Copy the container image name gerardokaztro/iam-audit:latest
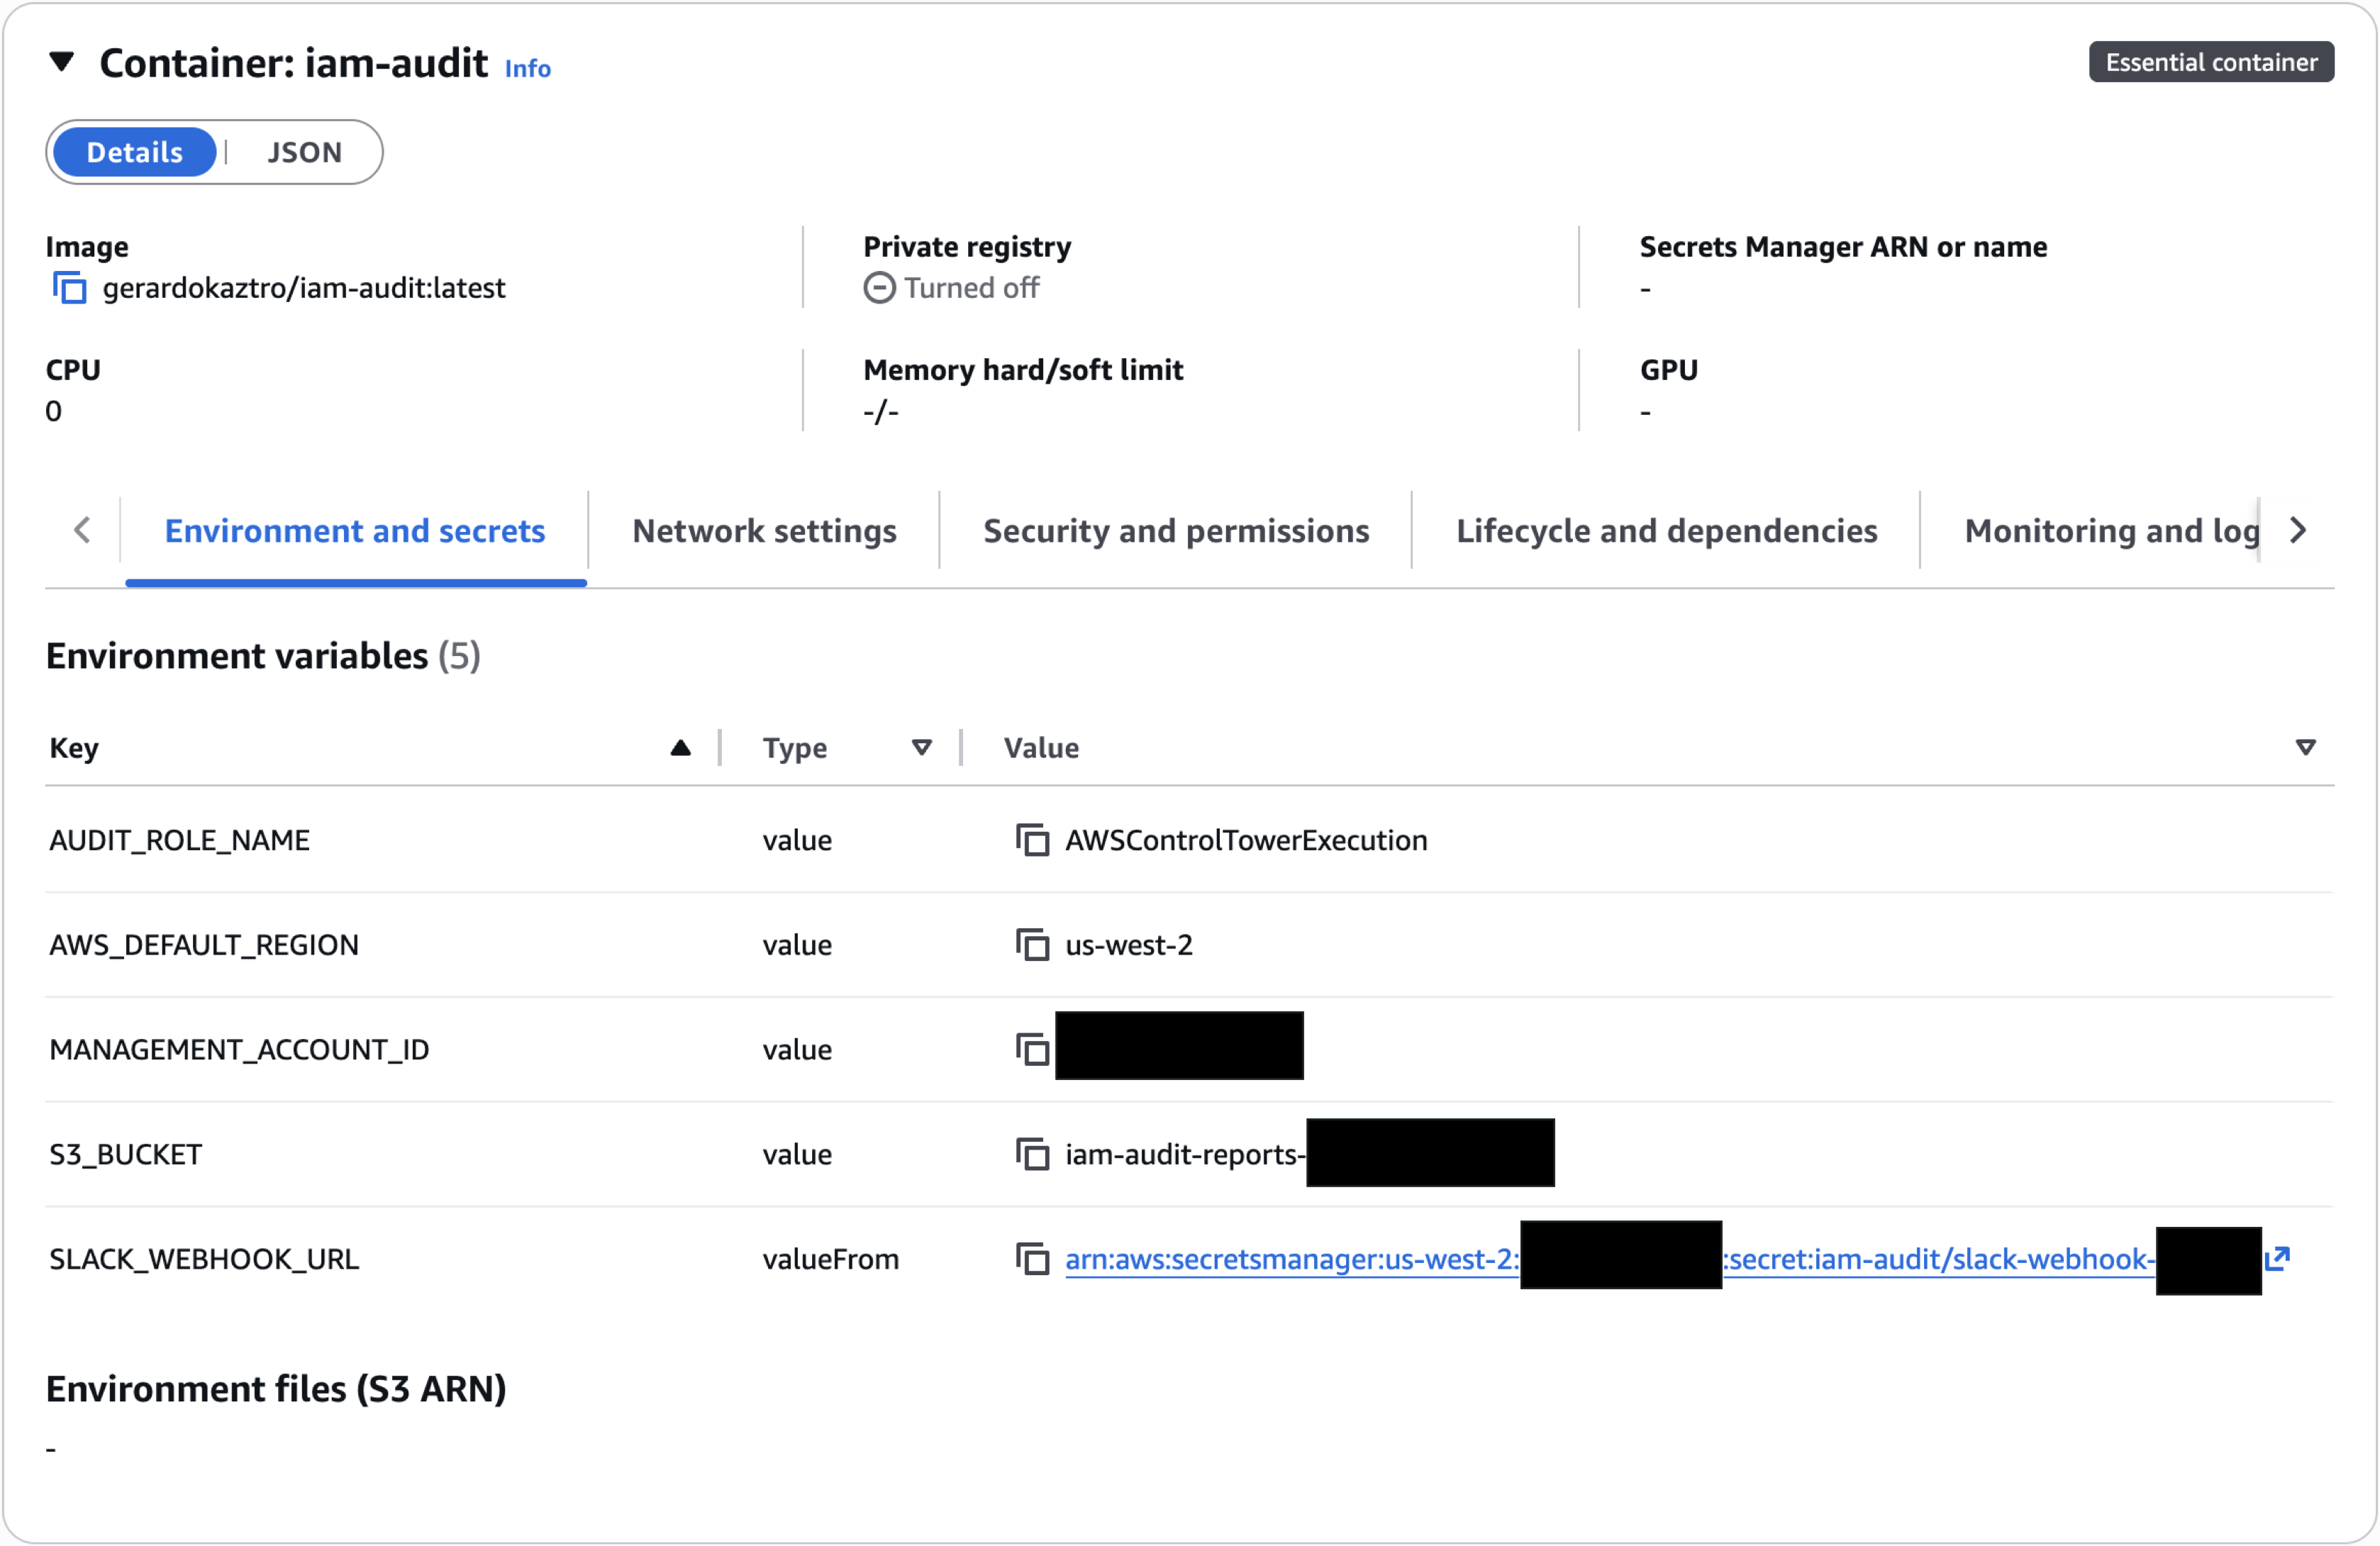The image size is (2380, 1546). click(x=69, y=287)
